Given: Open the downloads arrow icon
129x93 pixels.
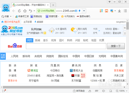Looking at the screenshot, I should pos(119,11).
